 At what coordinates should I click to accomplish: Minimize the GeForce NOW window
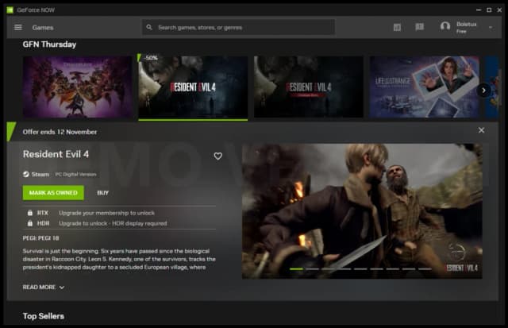tap(479, 10)
